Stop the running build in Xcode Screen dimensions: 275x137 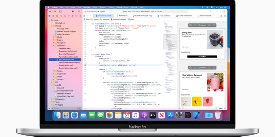pos(79,12)
